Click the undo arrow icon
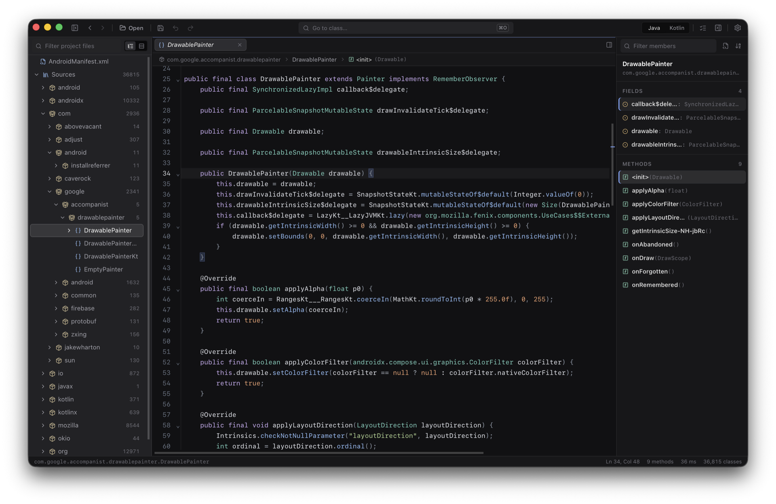The height and width of the screenshot is (504, 776). point(175,28)
